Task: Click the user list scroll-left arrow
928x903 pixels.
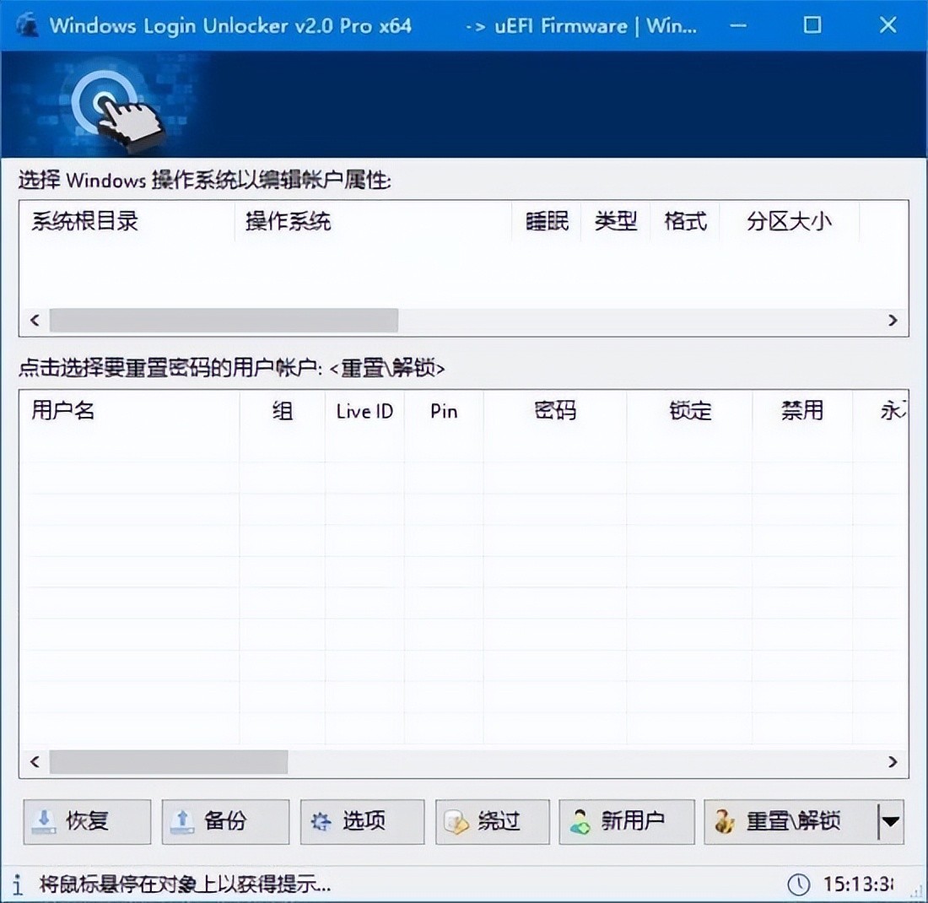Action: [x=35, y=762]
